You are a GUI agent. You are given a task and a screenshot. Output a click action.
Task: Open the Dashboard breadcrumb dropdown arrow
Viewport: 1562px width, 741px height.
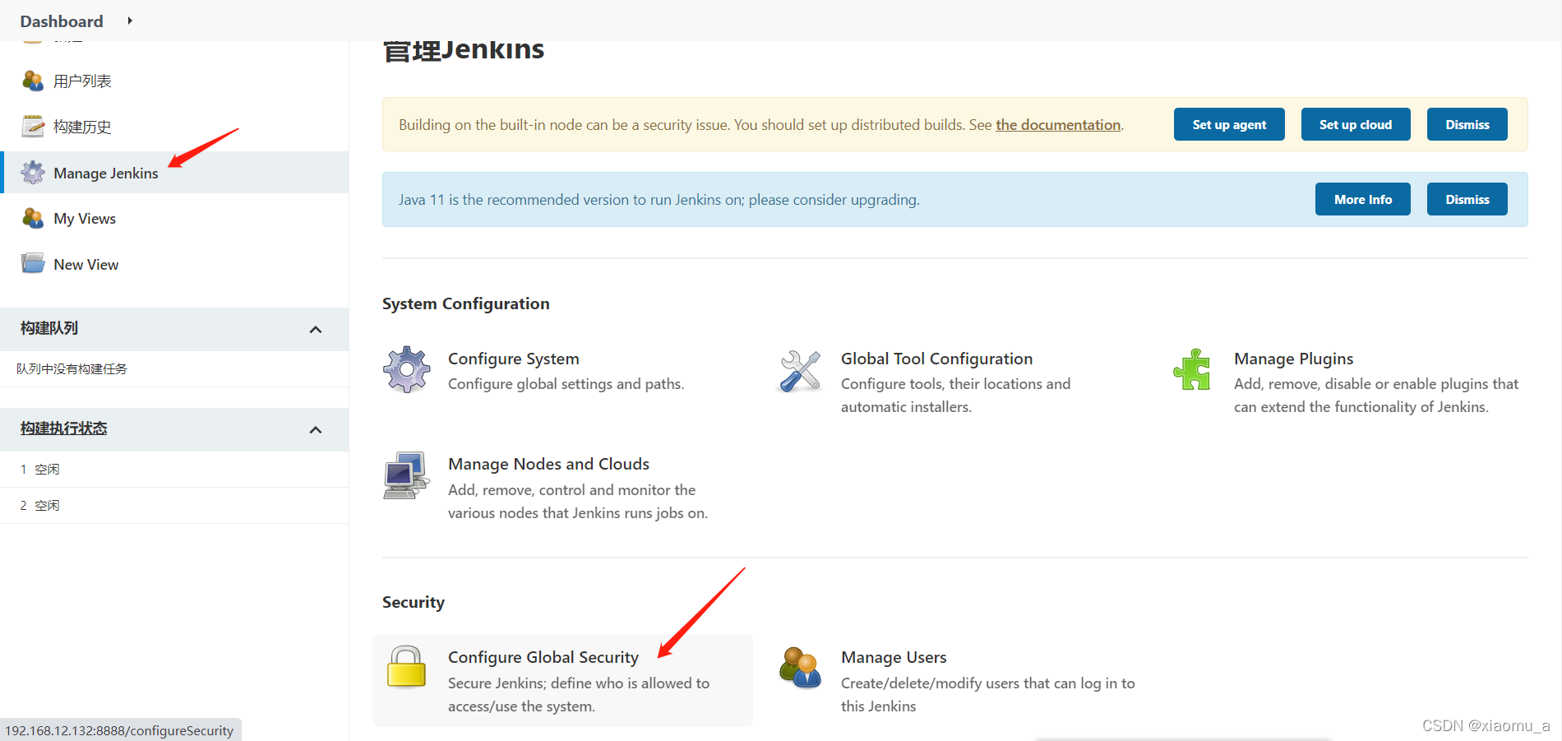click(x=130, y=21)
